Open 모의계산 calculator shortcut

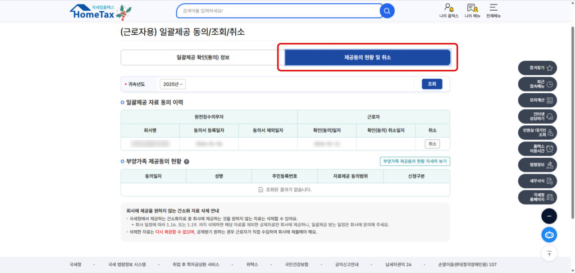[537, 101]
